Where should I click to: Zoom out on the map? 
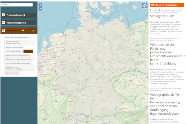(40, 9)
